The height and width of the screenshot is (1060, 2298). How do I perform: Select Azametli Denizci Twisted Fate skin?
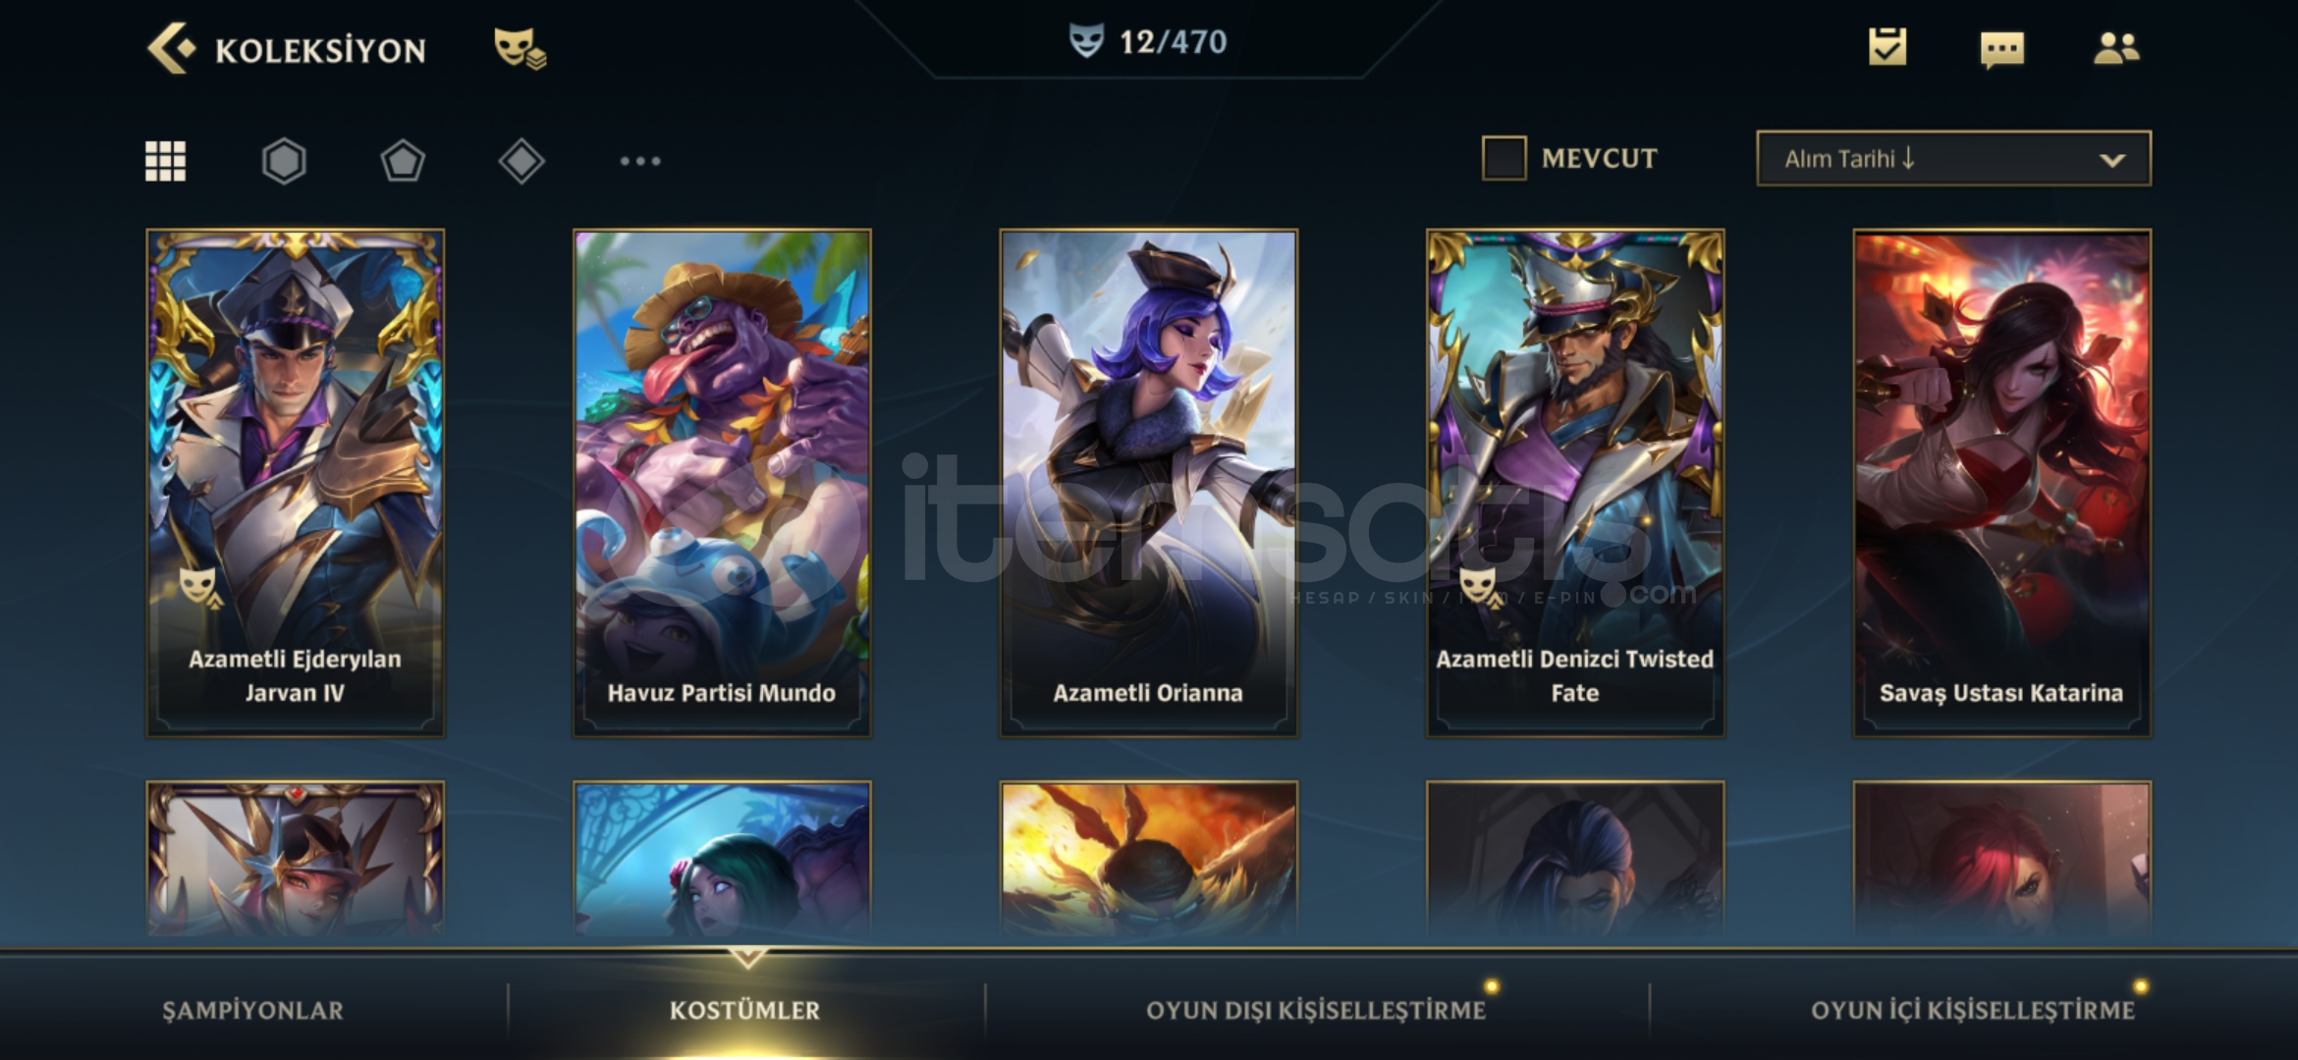1575,483
